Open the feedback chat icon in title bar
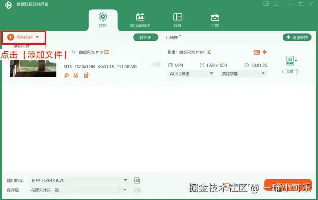The width and height of the screenshot is (318, 200). tap(266, 4)
